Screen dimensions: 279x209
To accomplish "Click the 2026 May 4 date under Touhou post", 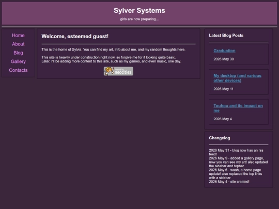I will click(x=223, y=119).
